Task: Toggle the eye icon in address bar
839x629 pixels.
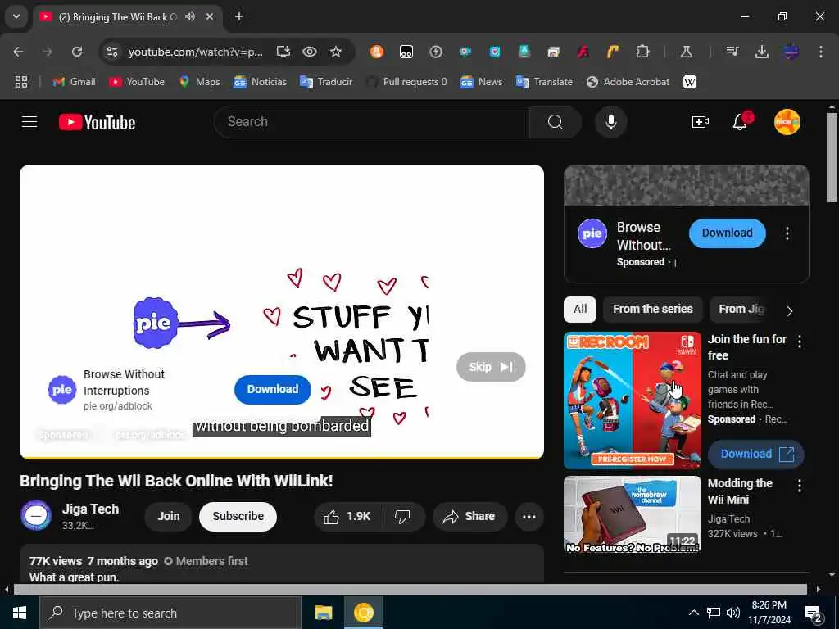Action: point(309,52)
